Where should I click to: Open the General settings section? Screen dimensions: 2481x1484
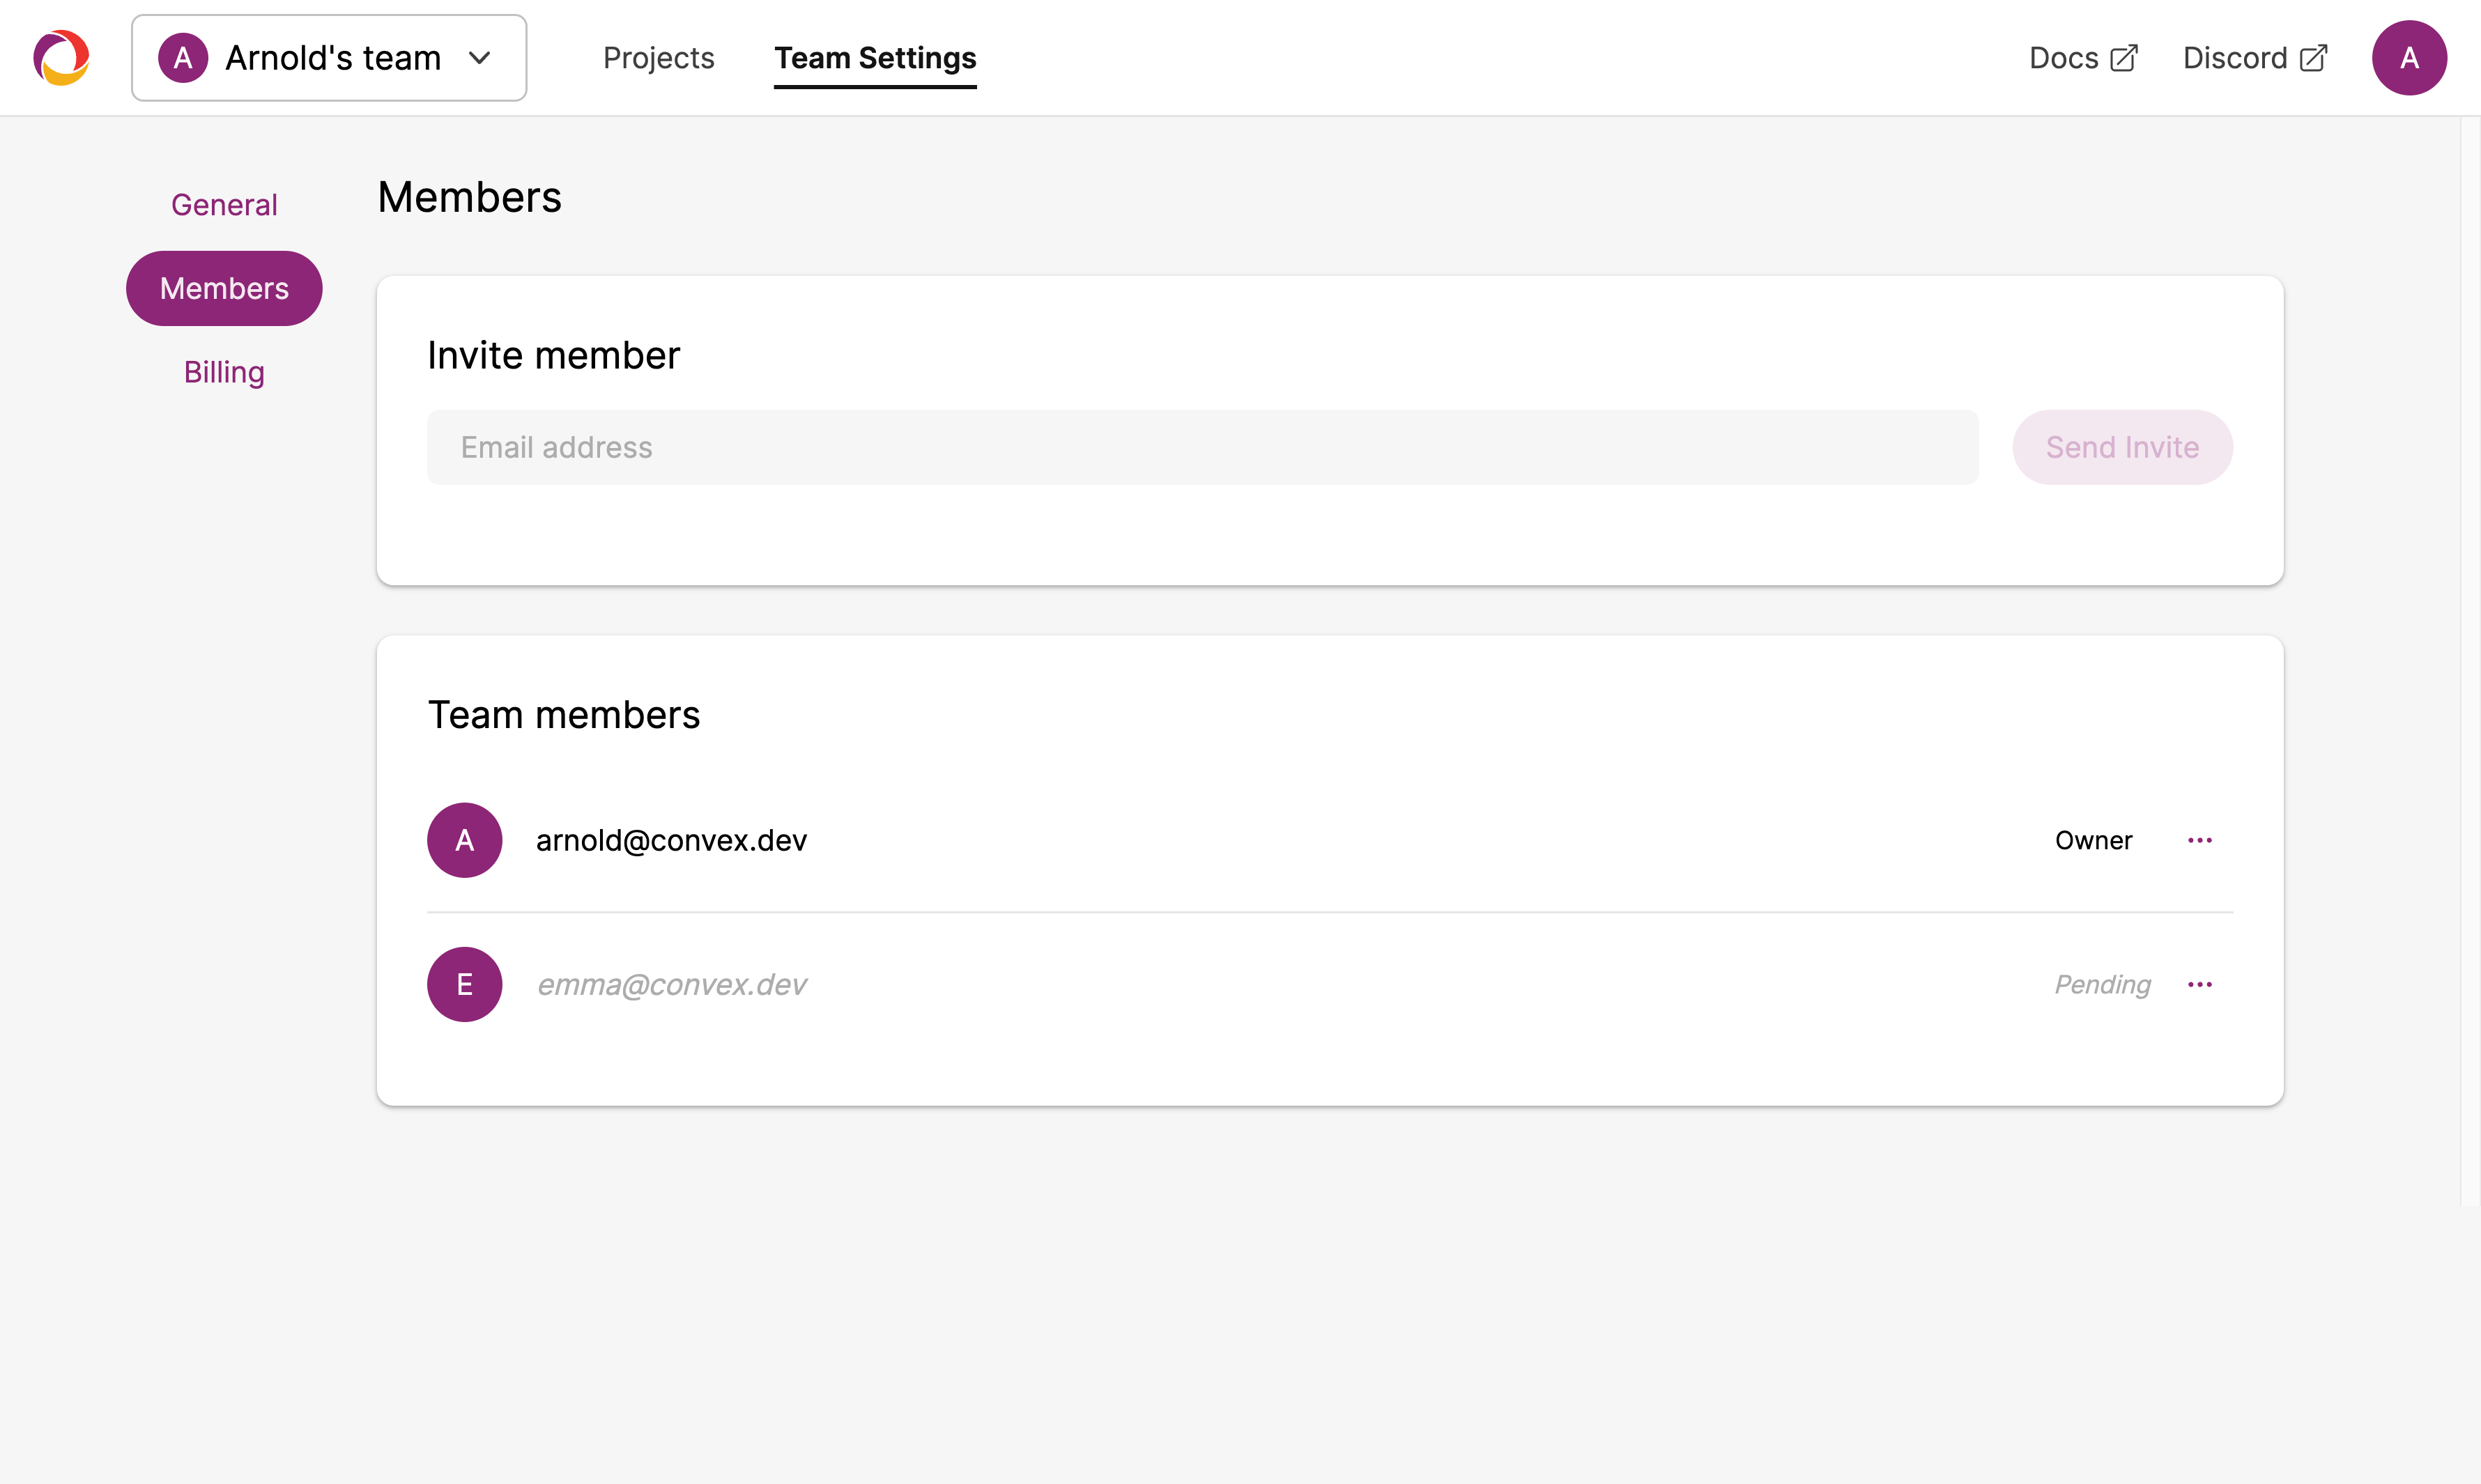tap(224, 205)
